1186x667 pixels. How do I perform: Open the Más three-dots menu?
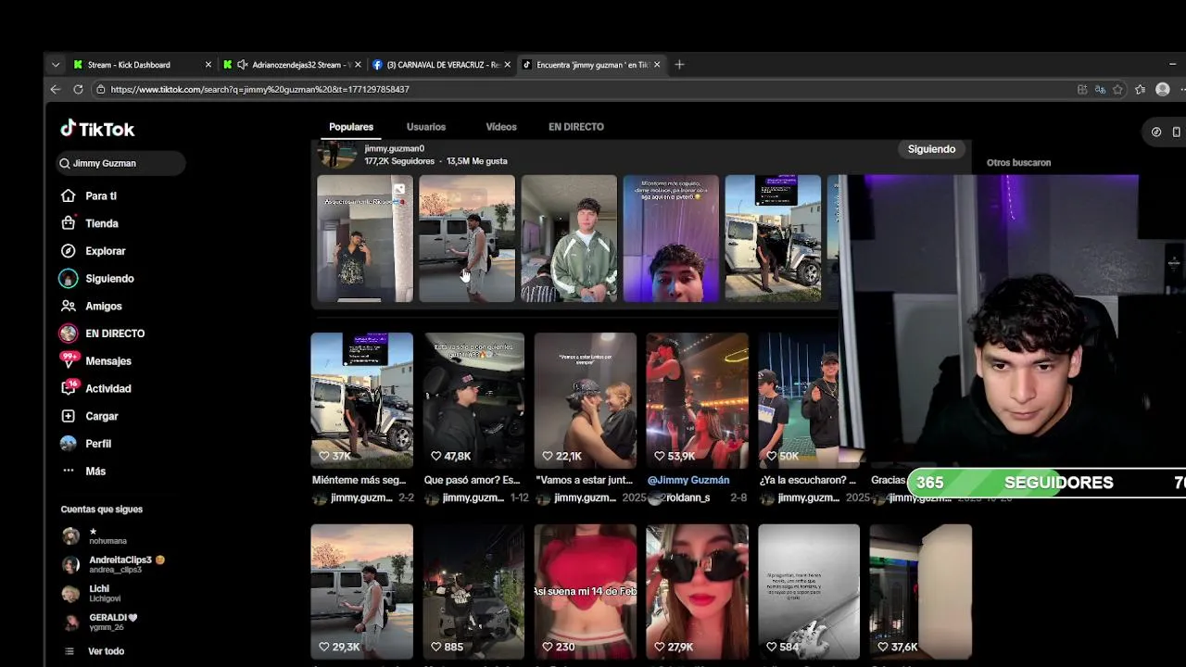[x=68, y=471]
